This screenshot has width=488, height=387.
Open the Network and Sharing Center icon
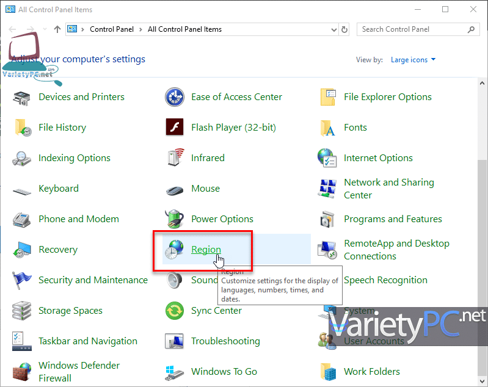[x=328, y=189]
